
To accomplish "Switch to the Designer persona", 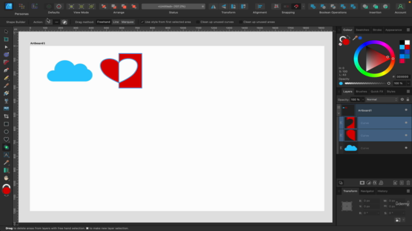I will tap(9, 6).
